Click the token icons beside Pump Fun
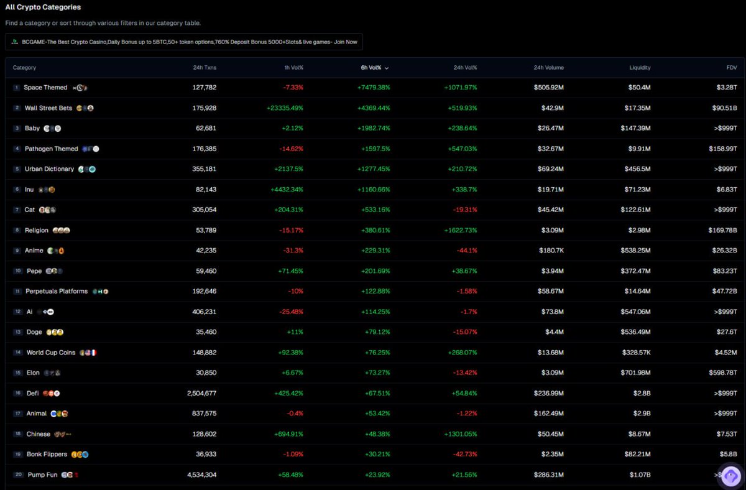 tap(70, 475)
